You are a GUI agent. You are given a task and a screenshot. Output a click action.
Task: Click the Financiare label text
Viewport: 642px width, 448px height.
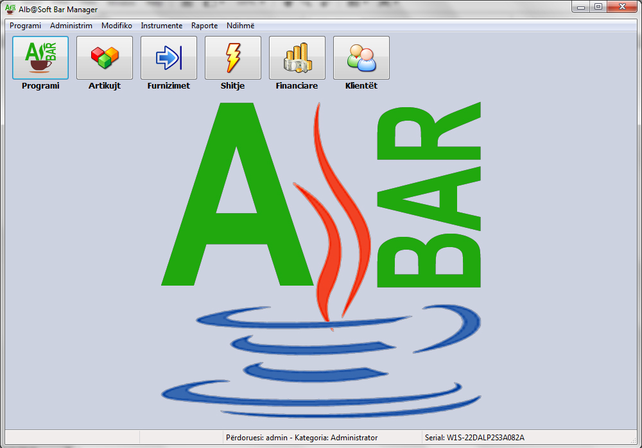pos(297,85)
